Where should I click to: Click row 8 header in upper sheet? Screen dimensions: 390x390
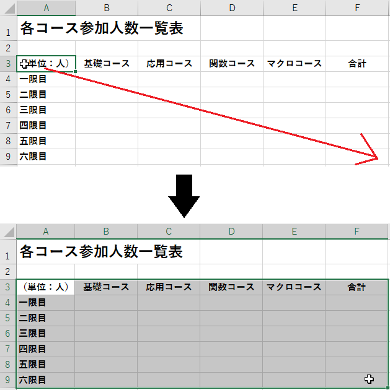tap(8, 141)
